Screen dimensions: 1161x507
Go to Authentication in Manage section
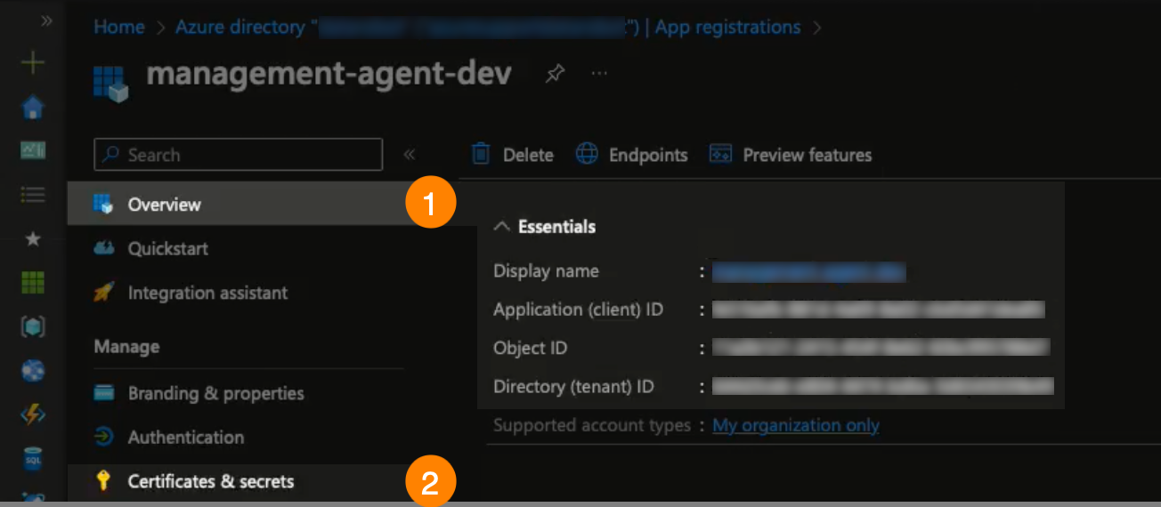point(185,438)
